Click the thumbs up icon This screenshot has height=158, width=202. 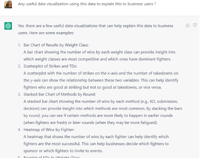click(188, 25)
